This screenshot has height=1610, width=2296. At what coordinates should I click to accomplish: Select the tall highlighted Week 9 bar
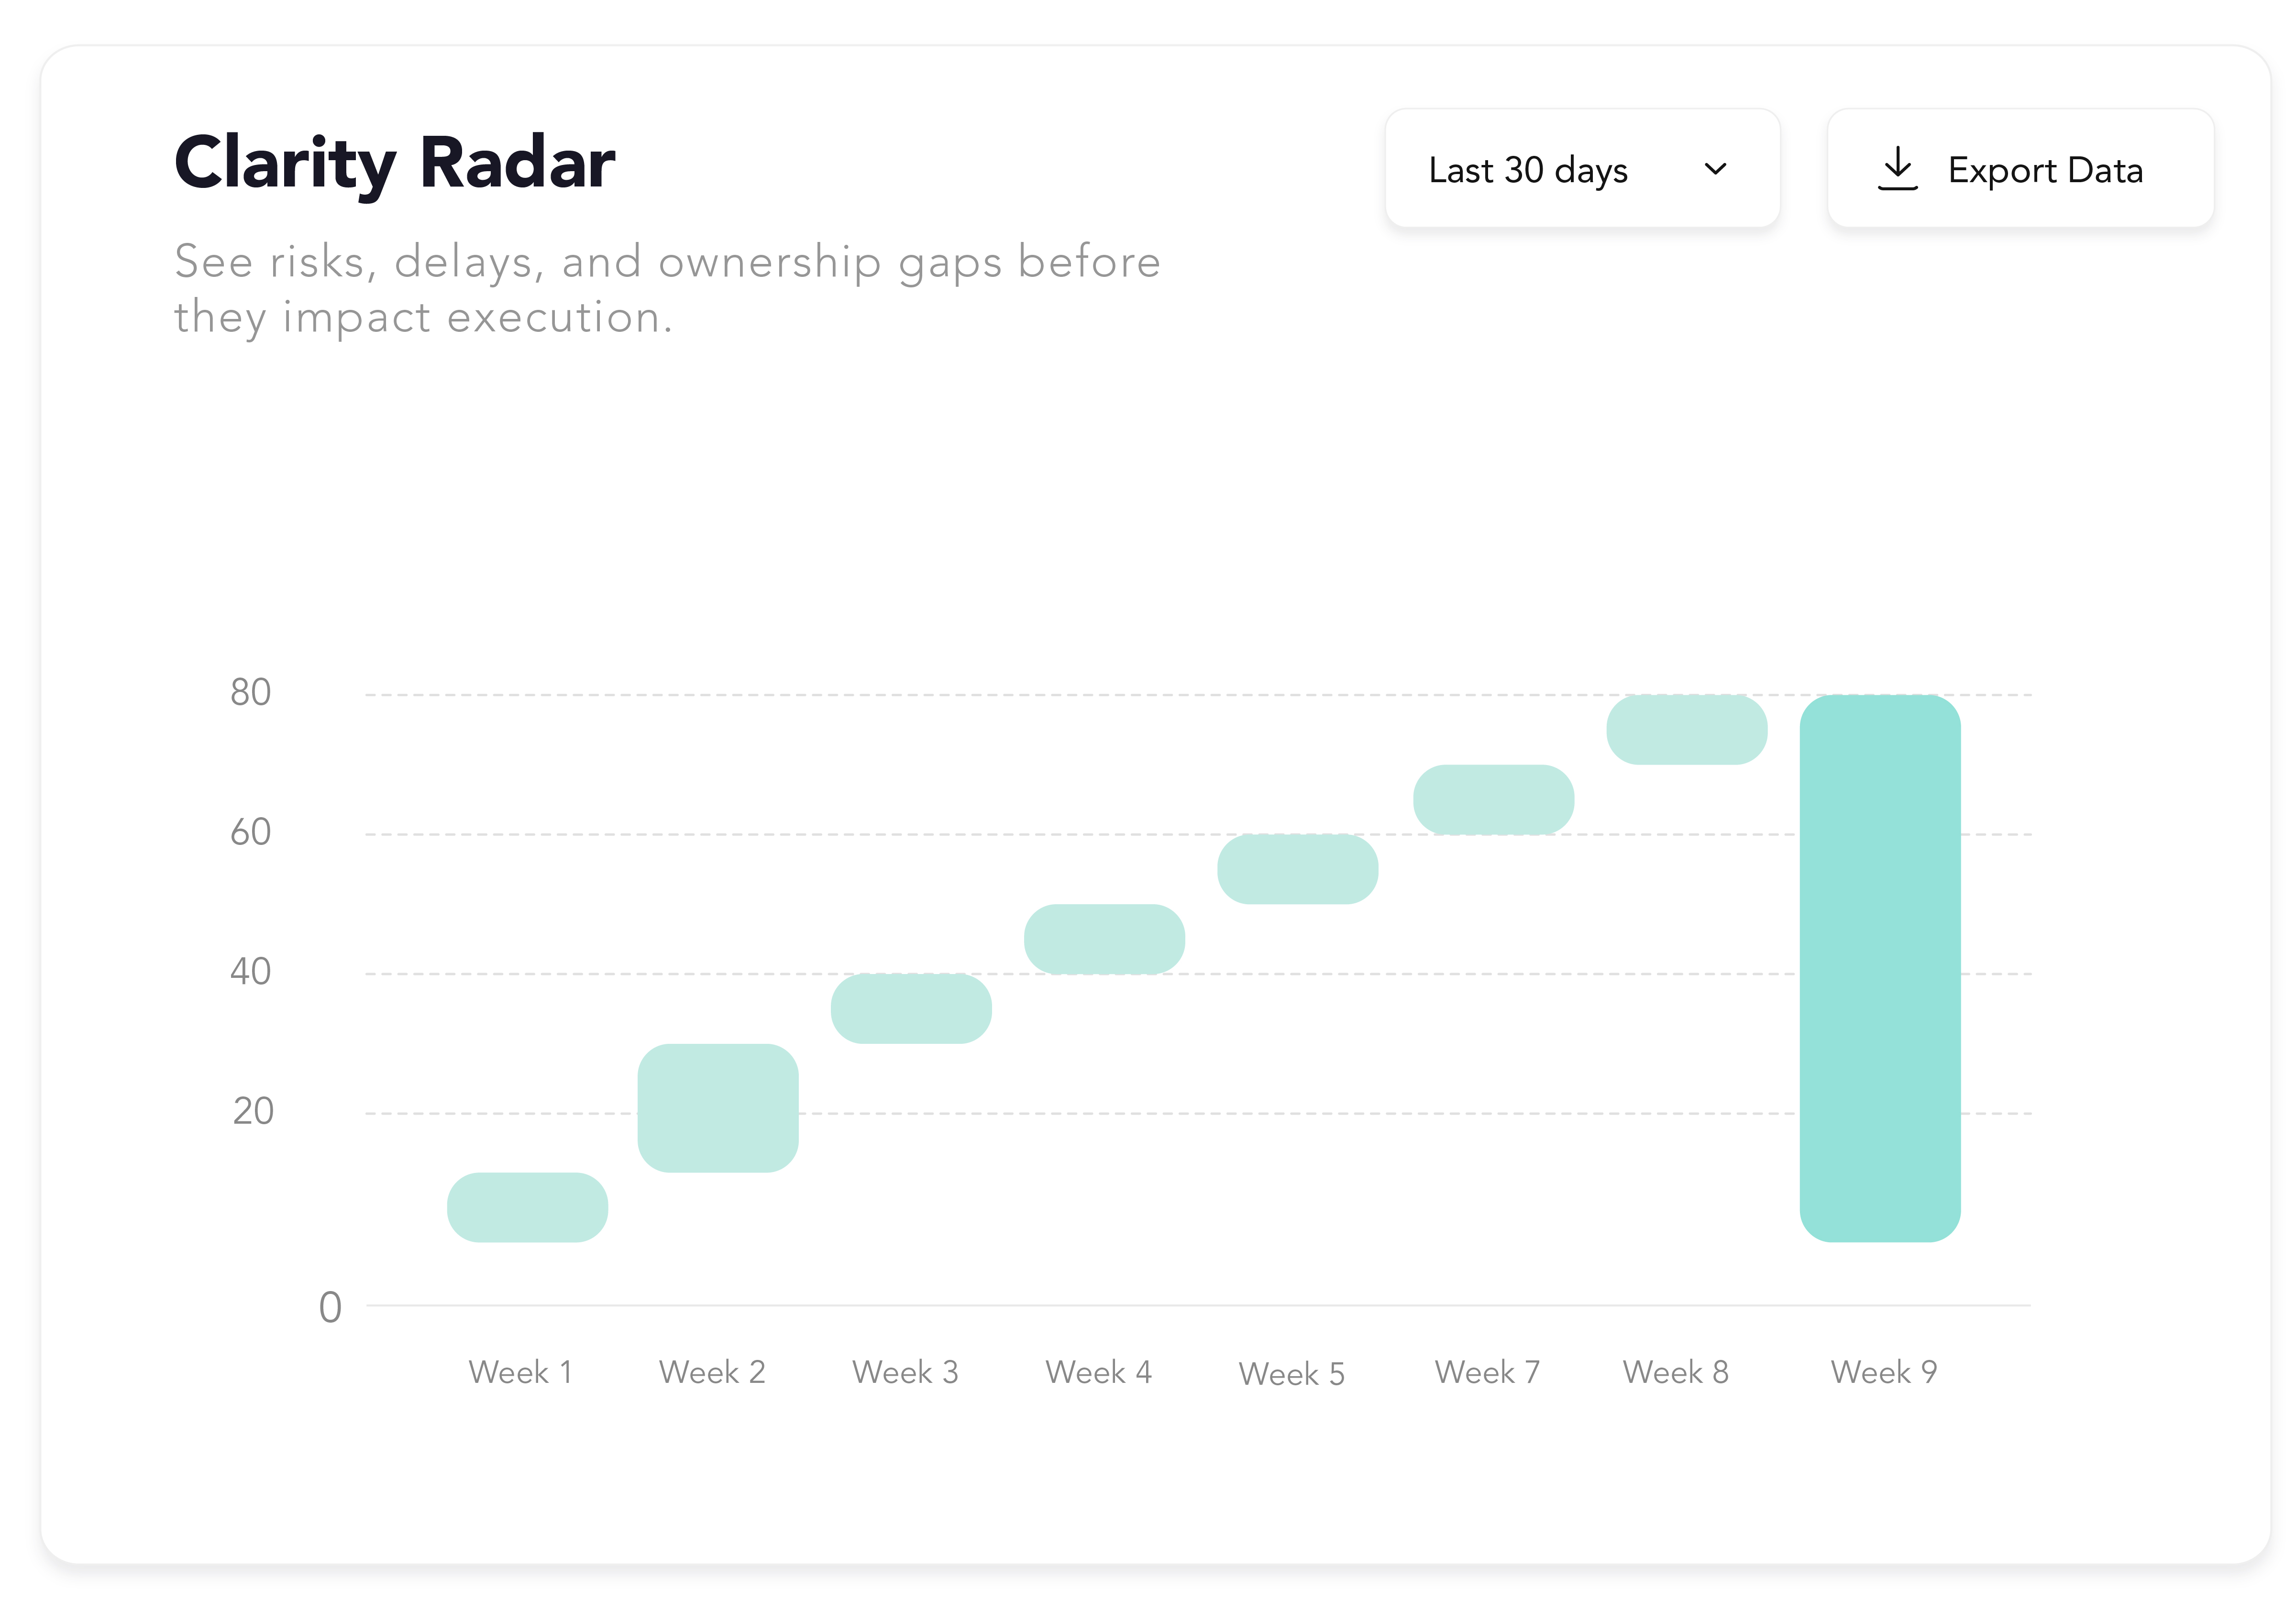1880,967
